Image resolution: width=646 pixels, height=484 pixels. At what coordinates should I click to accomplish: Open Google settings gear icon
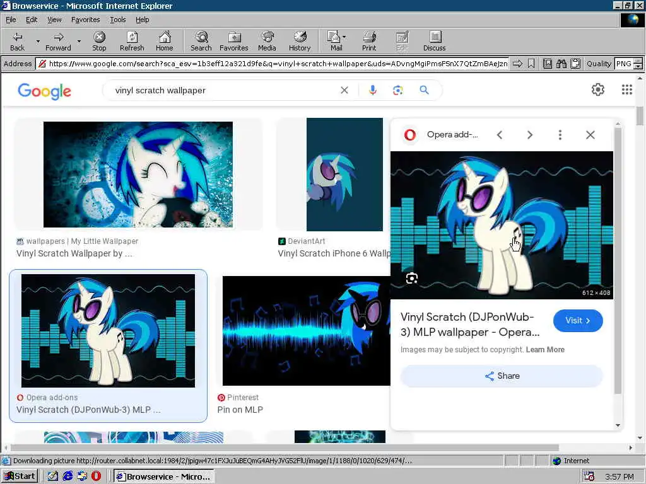tap(598, 89)
